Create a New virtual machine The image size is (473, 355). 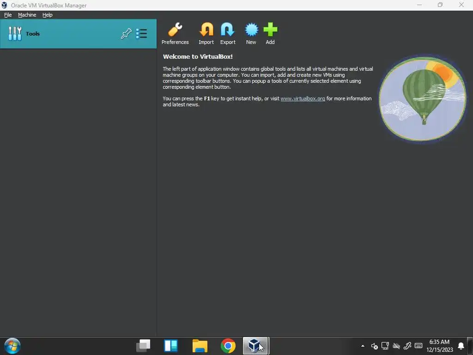click(x=251, y=33)
